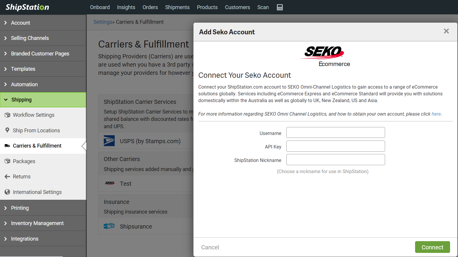The width and height of the screenshot is (458, 257).
Task: Open the Customers tab
Action: pyautogui.click(x=238, y=7)
